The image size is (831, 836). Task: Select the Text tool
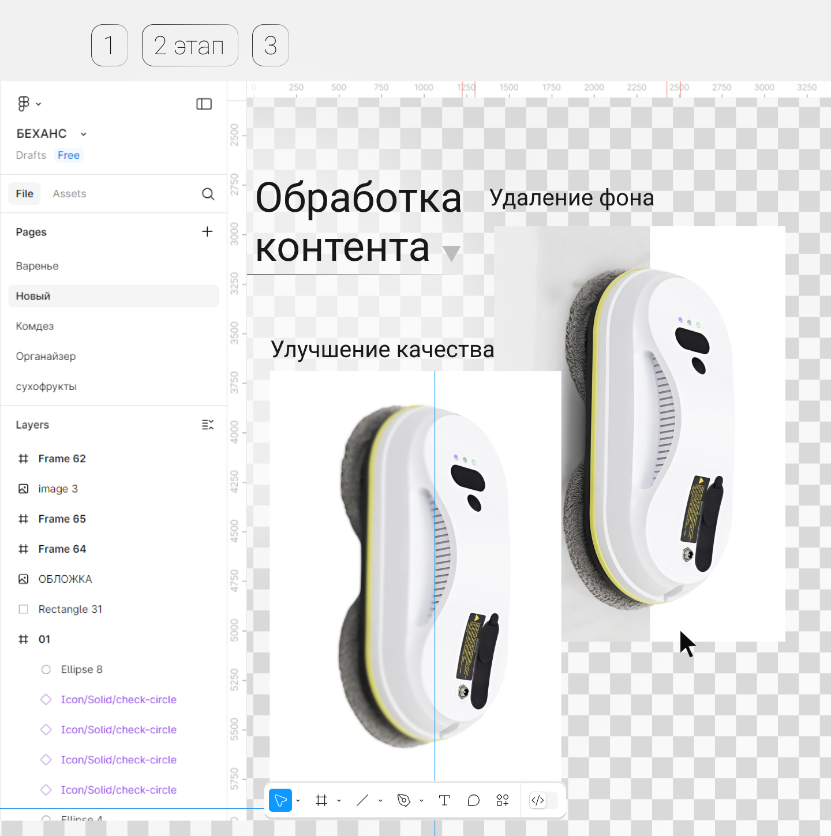444,800
